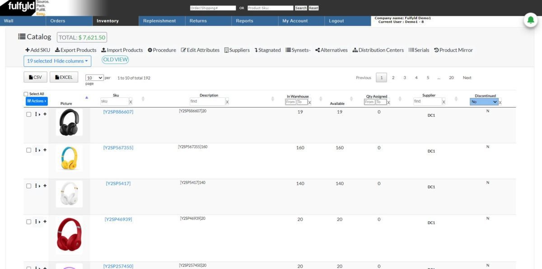The image size is (542, 269).
Task: Click the Order/Shipping# search field
Action: tap(213, 8)
